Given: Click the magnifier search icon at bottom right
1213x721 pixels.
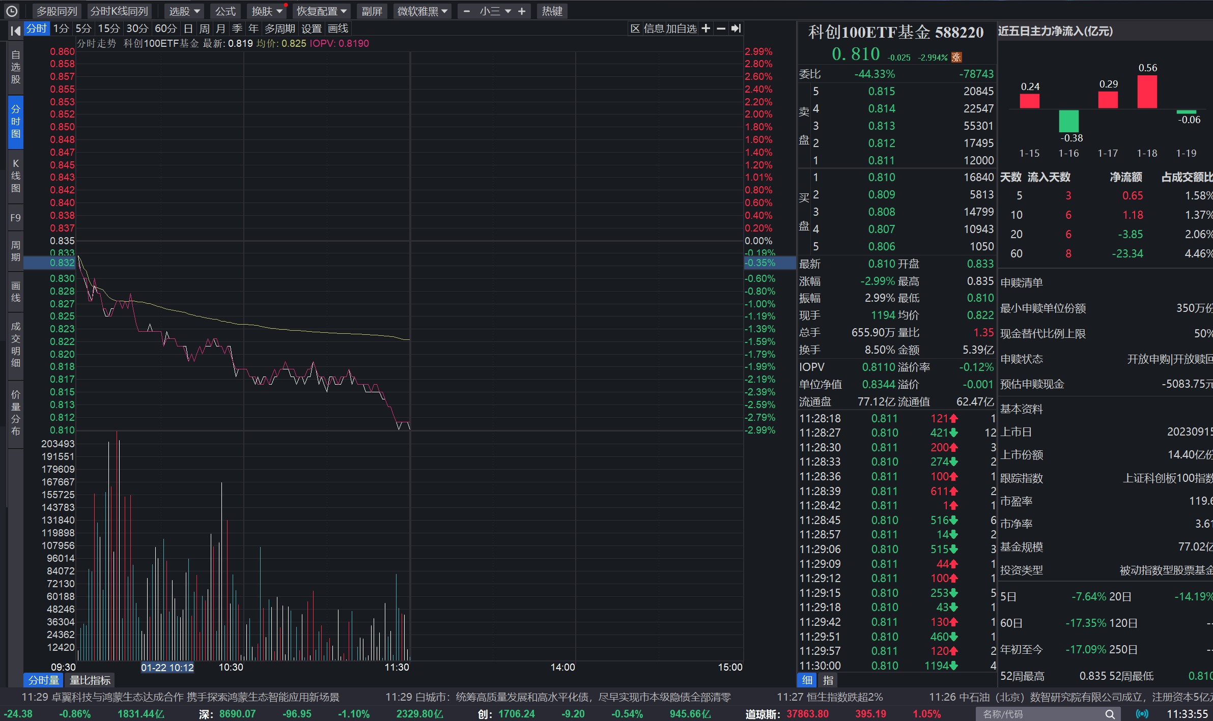Looking at the screenshot, I should point(1111,713).
